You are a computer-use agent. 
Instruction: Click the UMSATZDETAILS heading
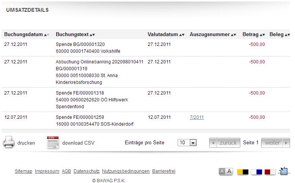point(27,10)
